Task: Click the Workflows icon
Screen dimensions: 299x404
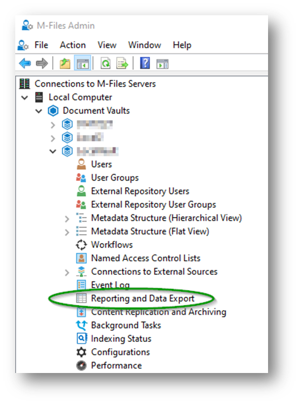Action: 81,245
